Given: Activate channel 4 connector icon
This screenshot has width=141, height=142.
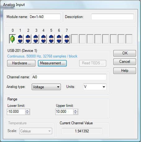Looking at the screenshot, I should pos(43,39).
